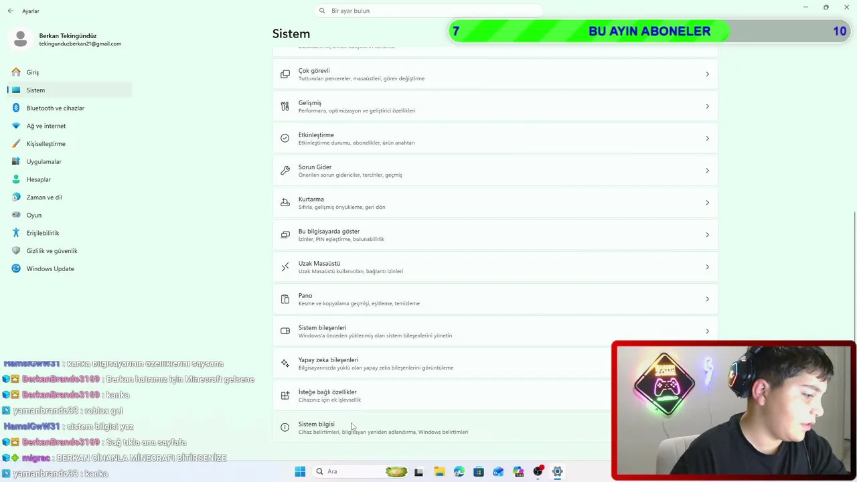The image size is (857, 482).
Task: Open the Giriş home icon in sidebar
Action: (16, 72)
